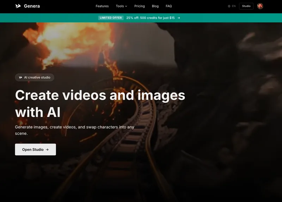
Task: Click the arrow icon in promo banner
Action: [x=179, y=18]
